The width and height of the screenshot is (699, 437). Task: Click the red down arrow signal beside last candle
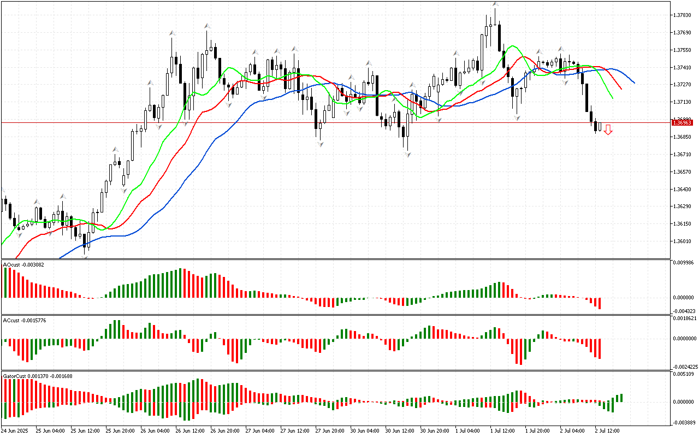tap(608, 130)
